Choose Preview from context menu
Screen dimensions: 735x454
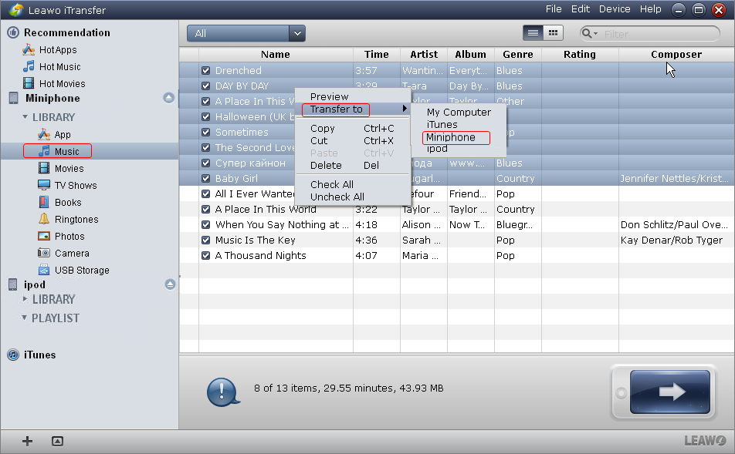tap(330, 96)
